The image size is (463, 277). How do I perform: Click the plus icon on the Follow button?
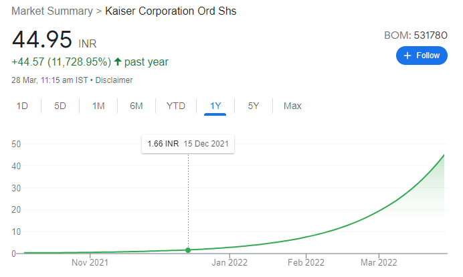[x=407, y=56]
